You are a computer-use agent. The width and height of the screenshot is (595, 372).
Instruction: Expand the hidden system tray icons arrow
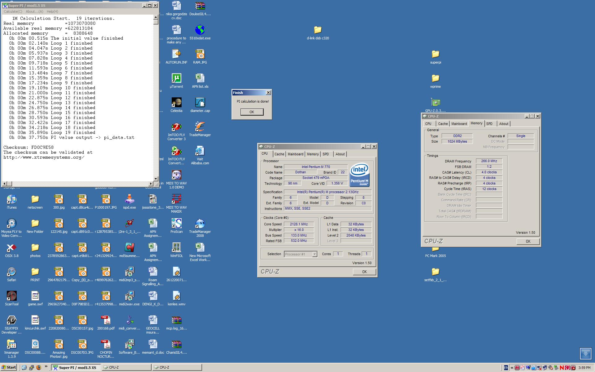(512, 368)
